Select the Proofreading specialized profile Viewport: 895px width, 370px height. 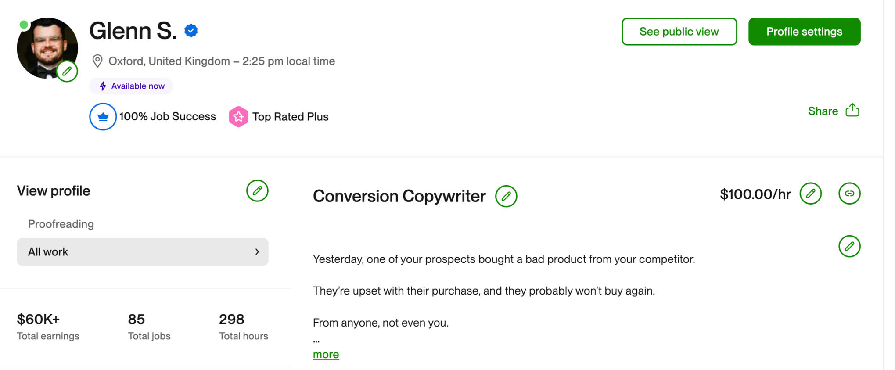[61, 224]
